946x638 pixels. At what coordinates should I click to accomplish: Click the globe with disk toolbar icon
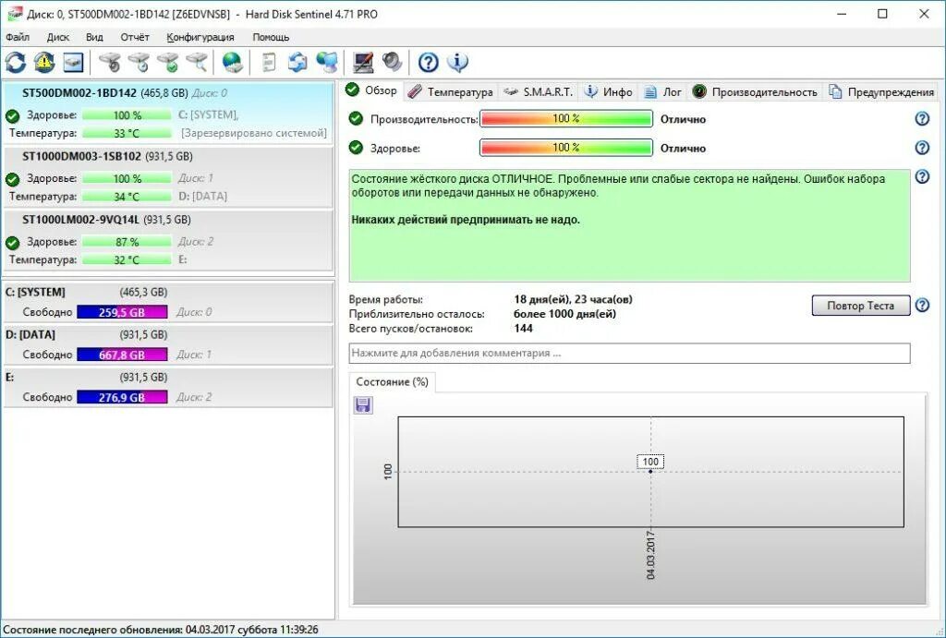(232, 62)
